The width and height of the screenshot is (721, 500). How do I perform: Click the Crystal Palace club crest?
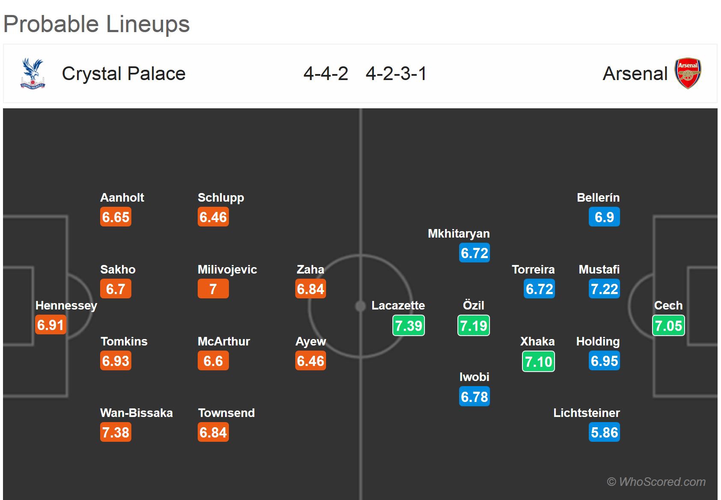(x=33, y=74)
